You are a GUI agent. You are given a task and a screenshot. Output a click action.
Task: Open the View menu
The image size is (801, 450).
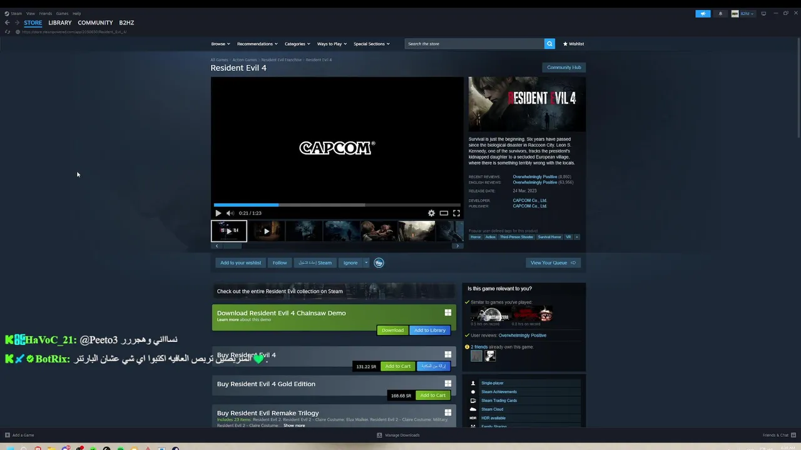pyautogui.click(x=30, y=13)
